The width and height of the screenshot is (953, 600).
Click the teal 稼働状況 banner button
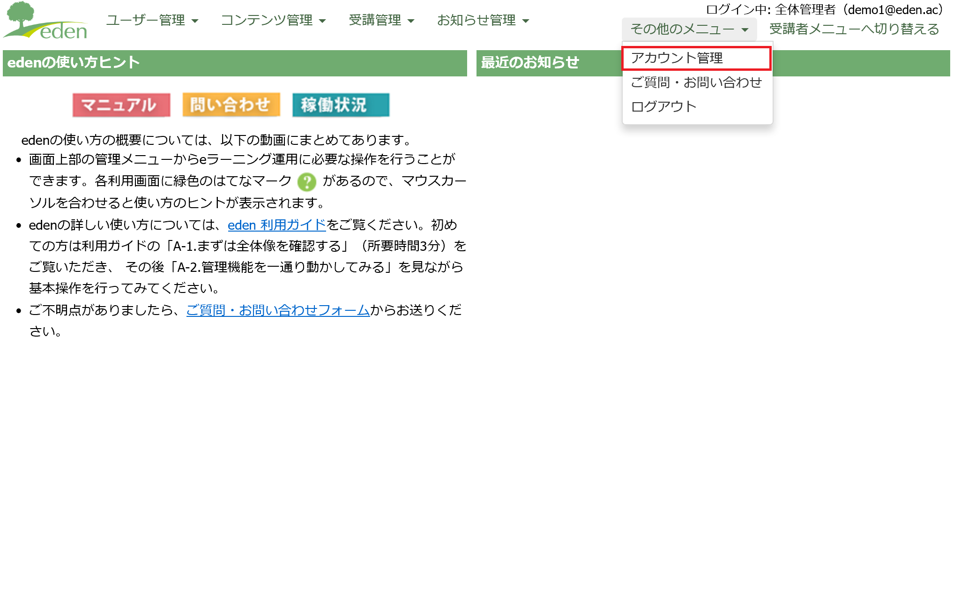click(x=341, y=105)
